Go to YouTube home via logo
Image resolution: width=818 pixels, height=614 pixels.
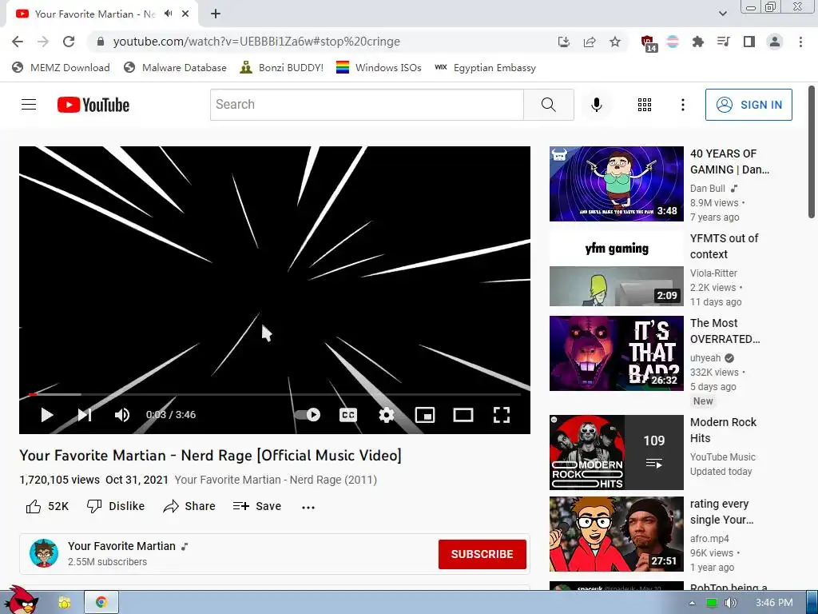tap(93, 105)
